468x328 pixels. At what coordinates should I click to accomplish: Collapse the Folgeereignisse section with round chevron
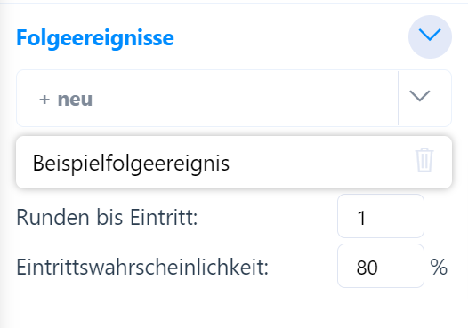click(x=430, y=36)
